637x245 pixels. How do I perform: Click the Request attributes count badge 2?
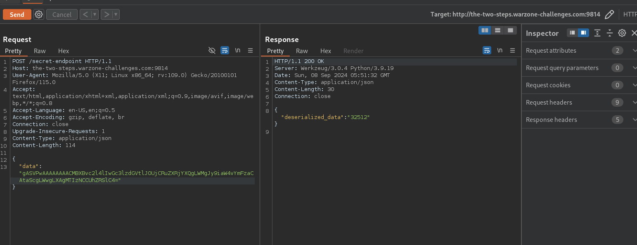(618, 51)
